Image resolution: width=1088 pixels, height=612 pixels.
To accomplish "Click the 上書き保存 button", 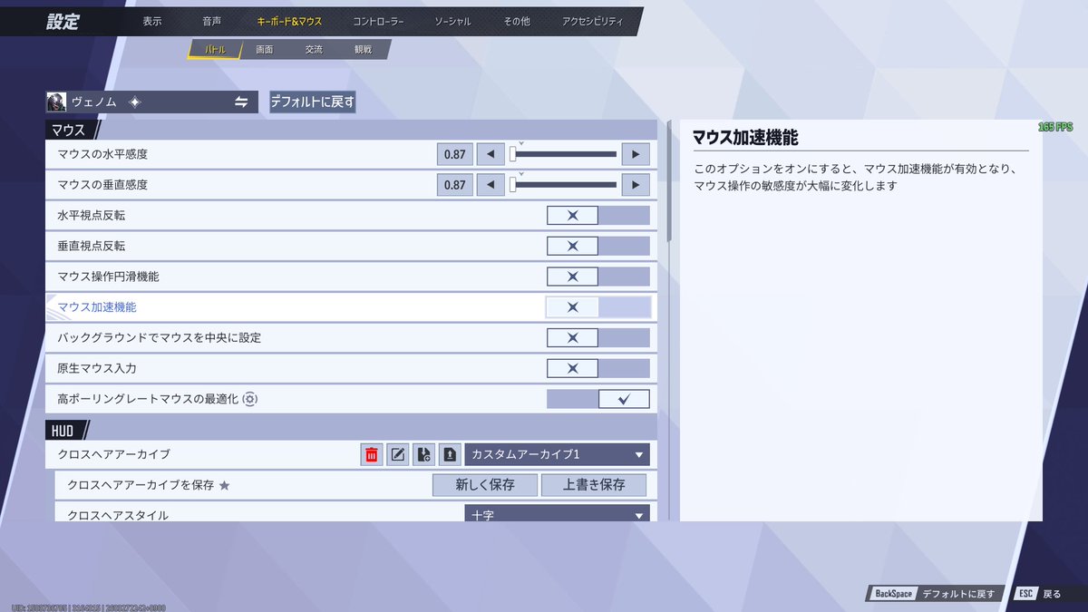I will click(594, 485).
